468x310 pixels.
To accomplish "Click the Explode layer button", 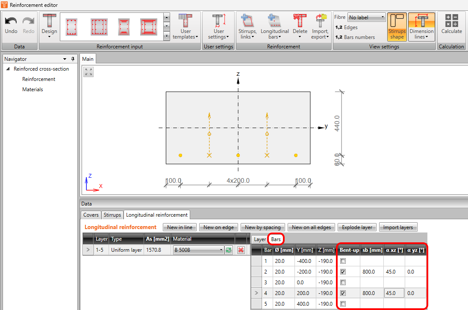I will tap(357, 227).
